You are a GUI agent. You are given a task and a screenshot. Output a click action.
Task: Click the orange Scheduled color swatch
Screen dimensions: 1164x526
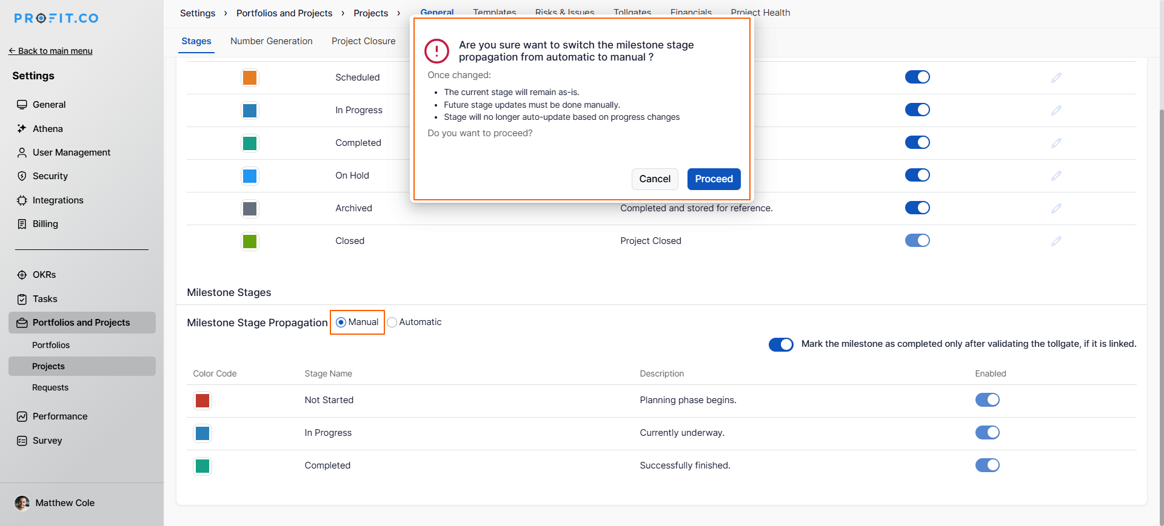tap(250, 77)
